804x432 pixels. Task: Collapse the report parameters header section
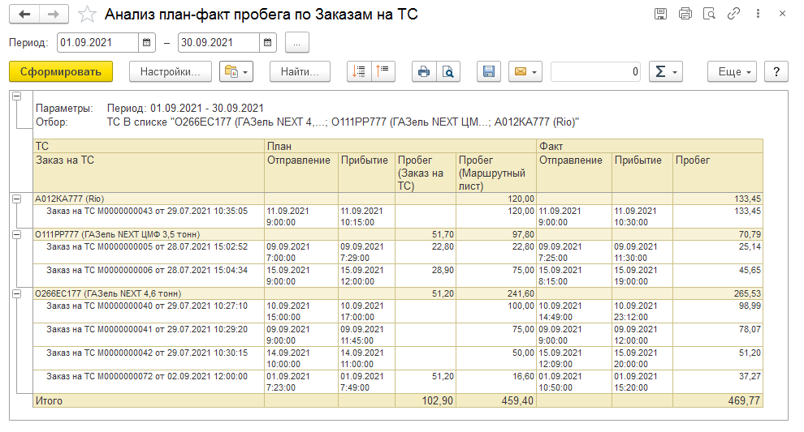(x=17, y=96)
